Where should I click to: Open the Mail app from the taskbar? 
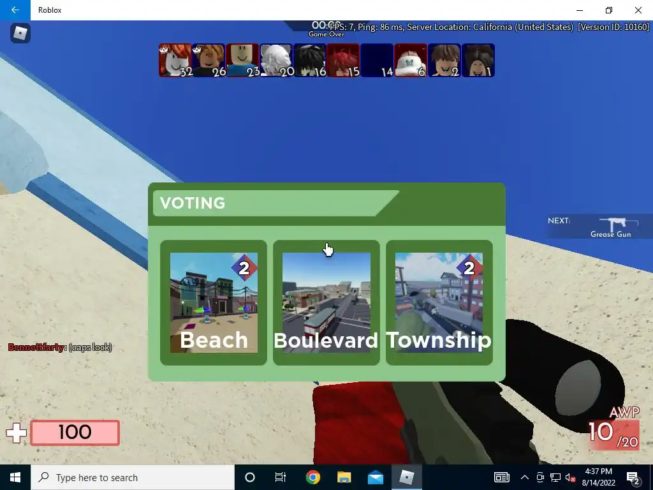375,477
